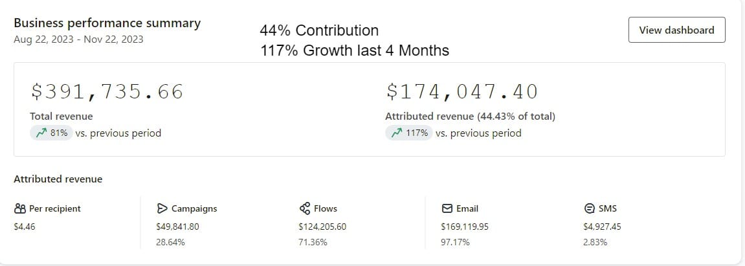Select the Flows revenue label

click(326, 208)
